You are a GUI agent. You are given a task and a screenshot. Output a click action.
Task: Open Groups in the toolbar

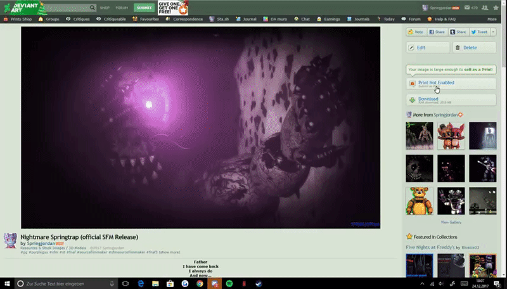[49, 19]
